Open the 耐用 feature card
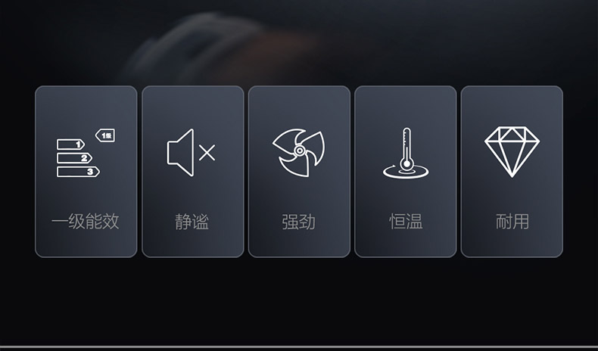 tap(512, 172)
